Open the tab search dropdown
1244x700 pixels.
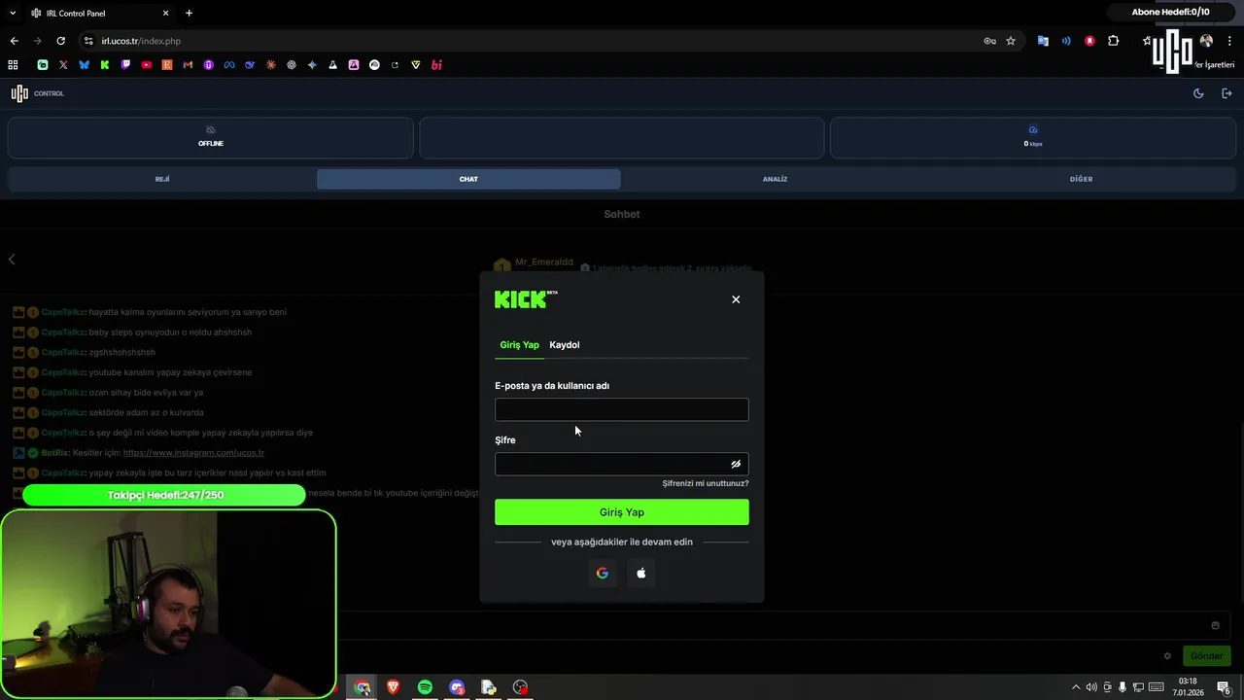(12, 14)
